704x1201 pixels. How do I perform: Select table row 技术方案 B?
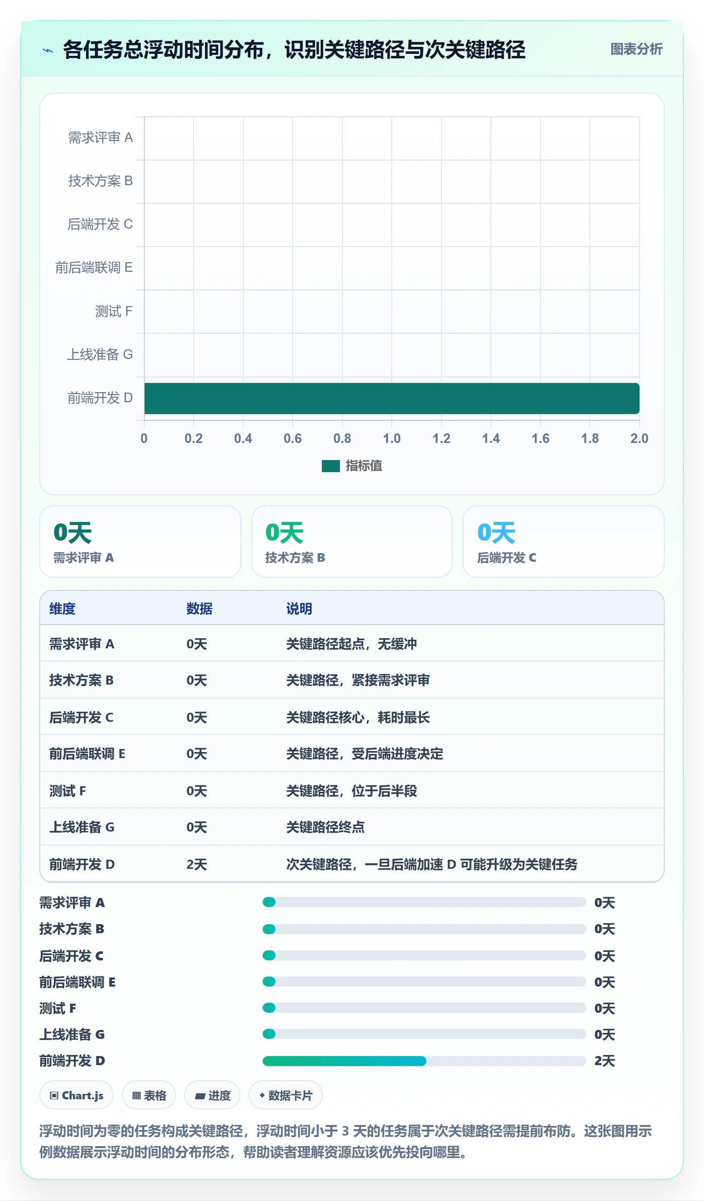click(x=352, y=680)
